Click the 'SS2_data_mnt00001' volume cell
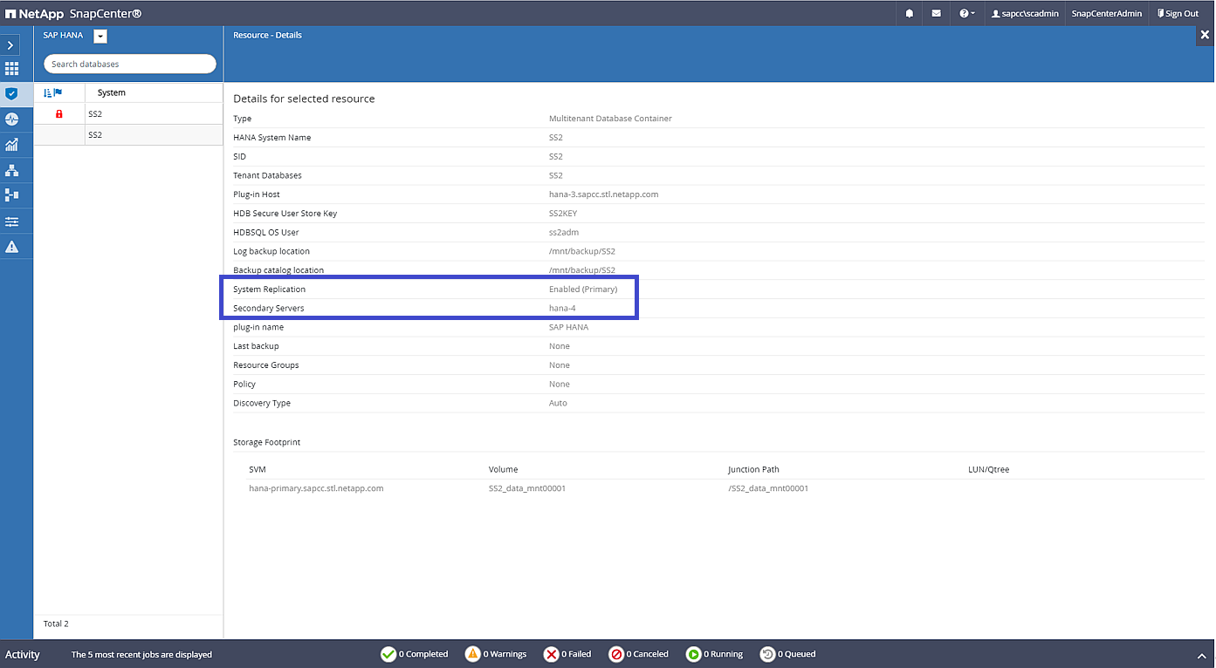 tap(527, 488)
